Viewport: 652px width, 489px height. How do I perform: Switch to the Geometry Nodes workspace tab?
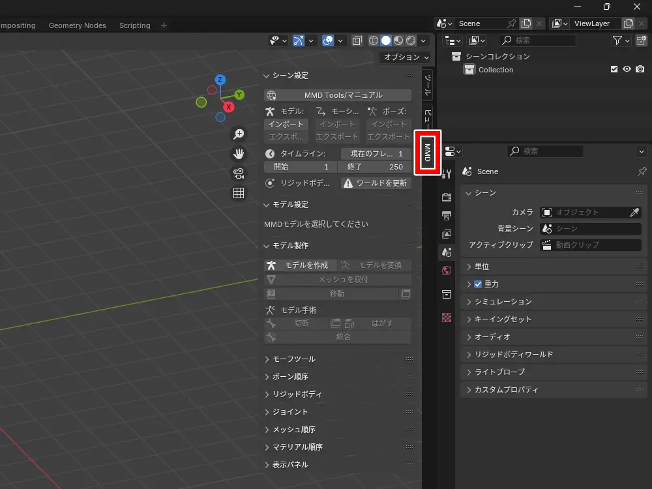coord(77,25)
